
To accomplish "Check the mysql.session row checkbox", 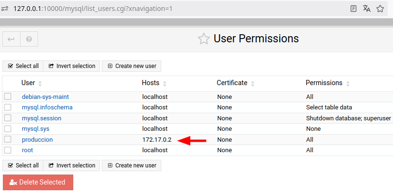I will (8, 118).
